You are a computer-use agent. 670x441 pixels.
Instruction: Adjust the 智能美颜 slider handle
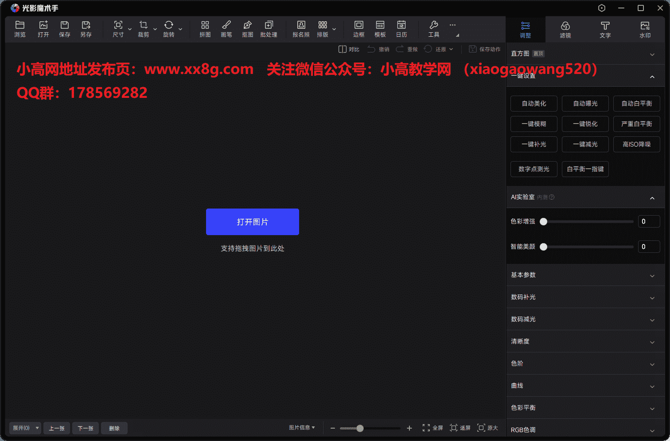[x=544, y=247]
